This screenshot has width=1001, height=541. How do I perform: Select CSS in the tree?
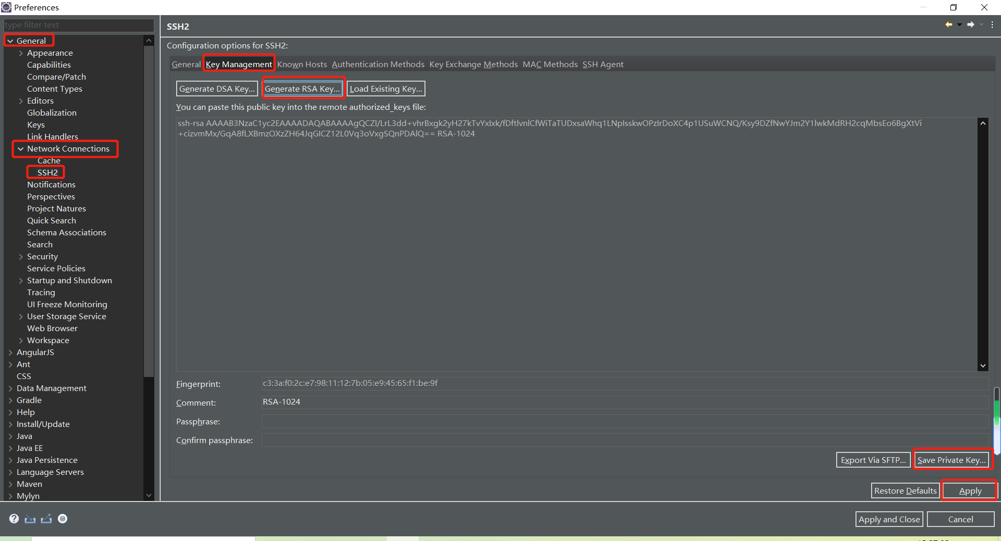click(x=24, y=376)
